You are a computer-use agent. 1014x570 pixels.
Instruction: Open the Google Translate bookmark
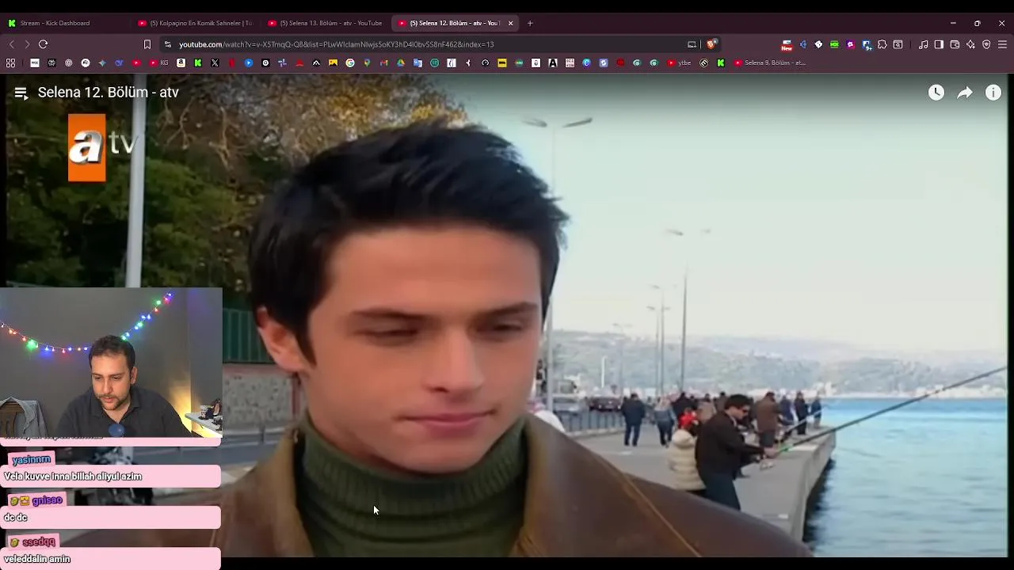pos(417,63)
